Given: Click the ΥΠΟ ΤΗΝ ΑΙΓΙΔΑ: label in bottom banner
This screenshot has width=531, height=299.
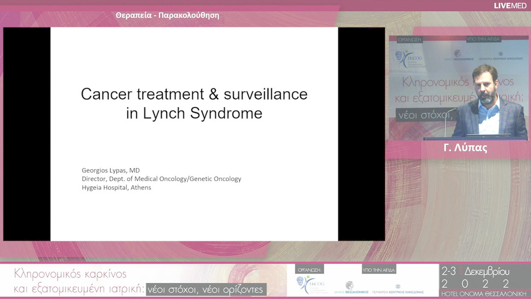Looking at the screenshot, I should (379, 270).
